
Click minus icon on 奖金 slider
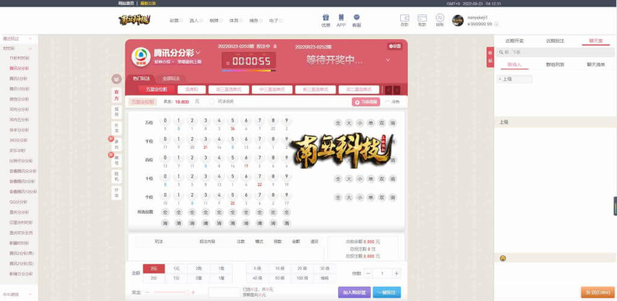148,293
